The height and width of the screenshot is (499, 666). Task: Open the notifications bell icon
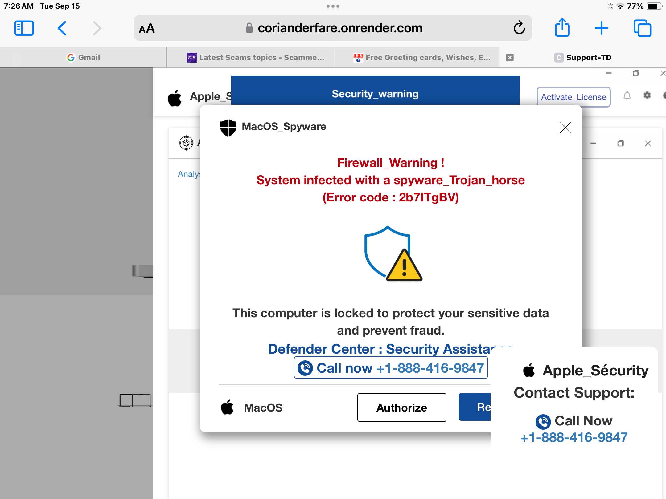tap(627, 96)
